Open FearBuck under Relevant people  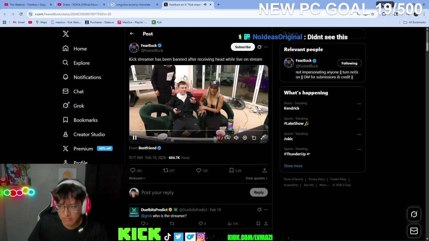(x=304, y=61)
